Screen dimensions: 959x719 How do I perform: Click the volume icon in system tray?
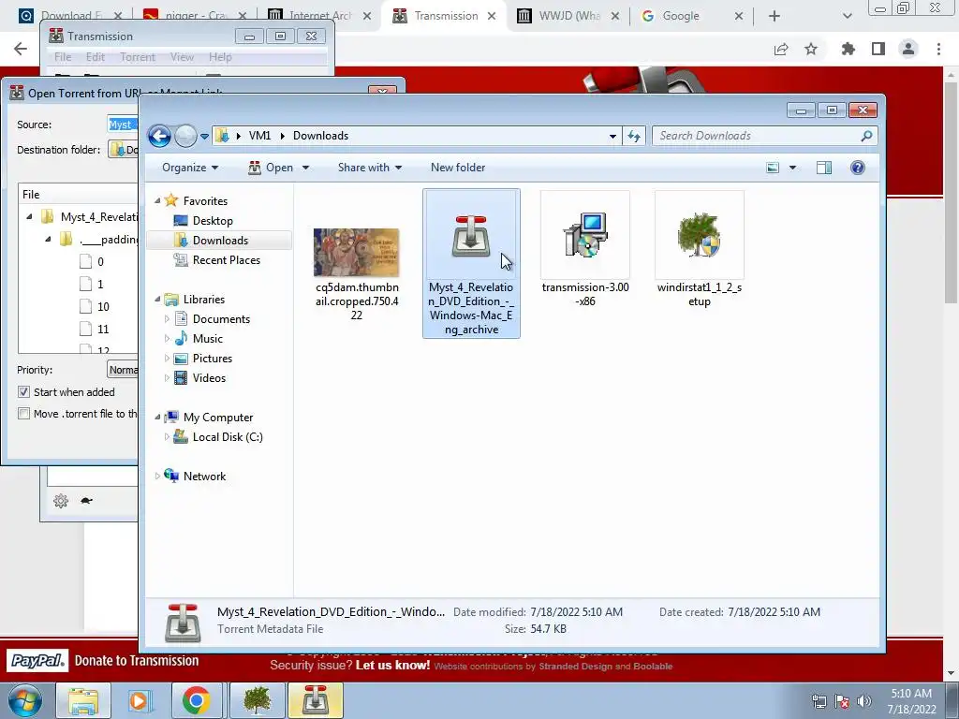point(864,701)
